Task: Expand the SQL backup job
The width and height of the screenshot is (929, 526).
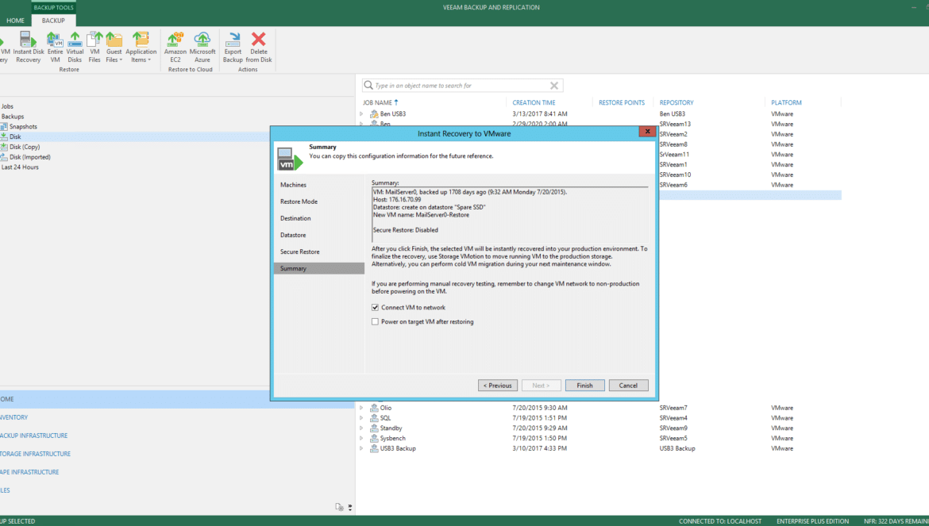Action: coord(361,418)
